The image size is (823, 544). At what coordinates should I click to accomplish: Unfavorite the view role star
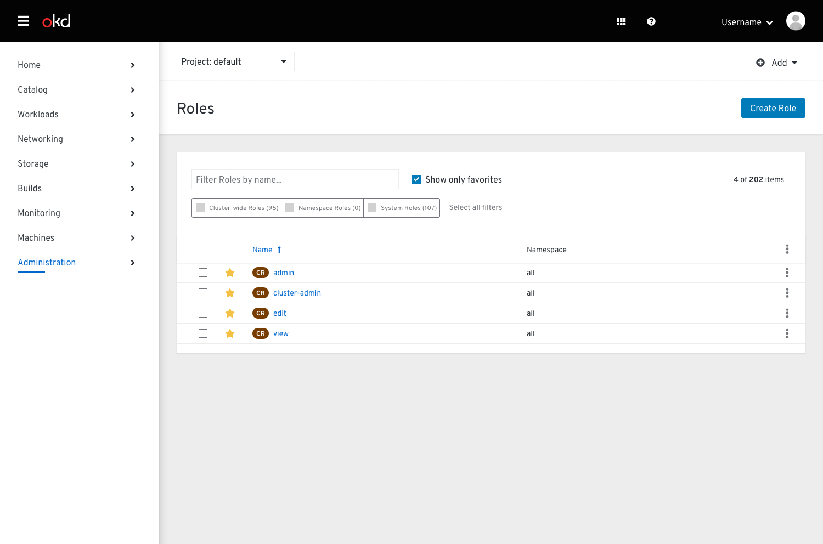point(230,333)
